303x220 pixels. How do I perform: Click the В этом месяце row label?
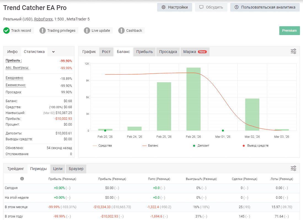(16, 207)
